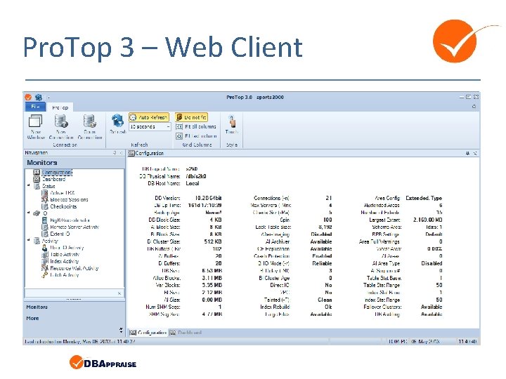Viewport: 506px width, 379px height.
Task: Click the Lock Table Size value 8,192
Action: click(325, 227)
